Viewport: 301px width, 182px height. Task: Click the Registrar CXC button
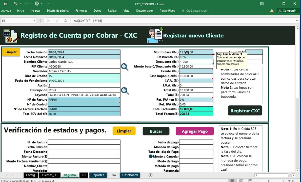click(245, 110)
